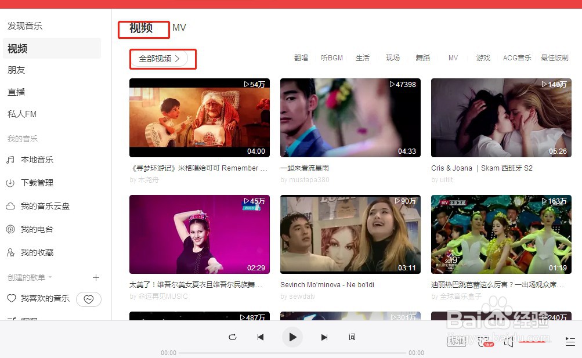Toggle the loop playback mode icon
The width and height of the screenshot is (582, 358).
click(233, 337)
